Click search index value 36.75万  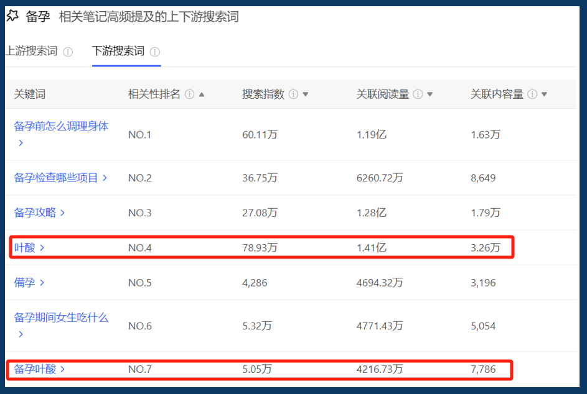(260, 178)
